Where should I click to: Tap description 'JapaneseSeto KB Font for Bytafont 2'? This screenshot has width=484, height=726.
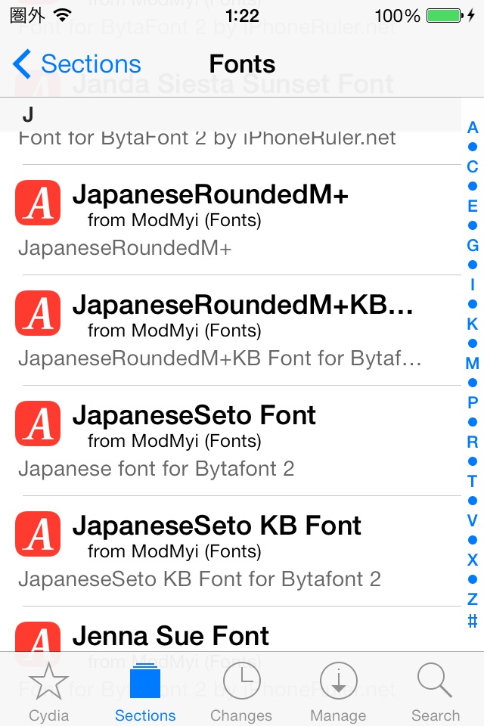click(200, 579)
